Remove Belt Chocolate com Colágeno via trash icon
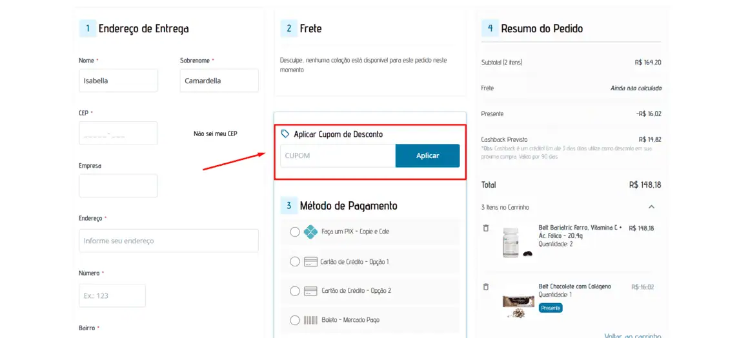Image resolution: width=739 pixels, height=338 pixels. 486,286
